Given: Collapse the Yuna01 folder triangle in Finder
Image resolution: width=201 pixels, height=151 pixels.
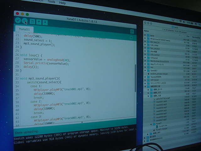Looking at the screenshot, I should [151, 124].
